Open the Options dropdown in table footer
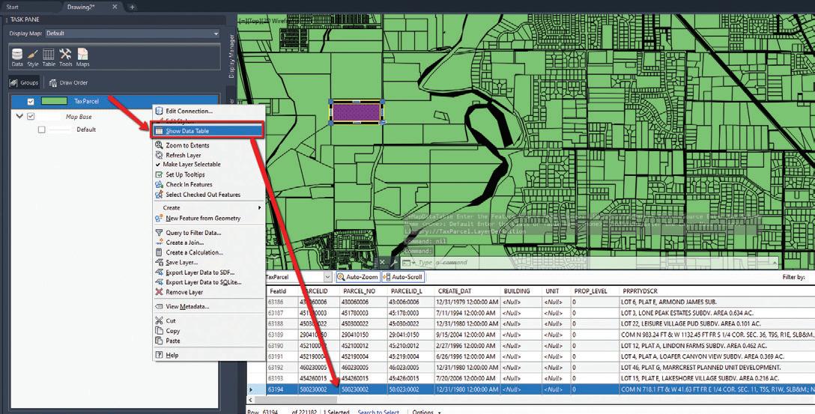This screenshot has height=414, width=815. point(427,412)
